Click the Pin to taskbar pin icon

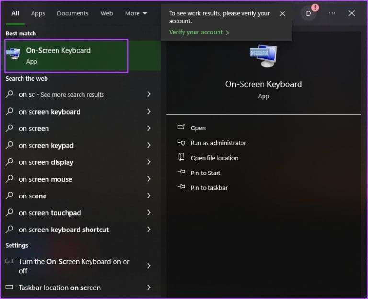pos(181,187)
